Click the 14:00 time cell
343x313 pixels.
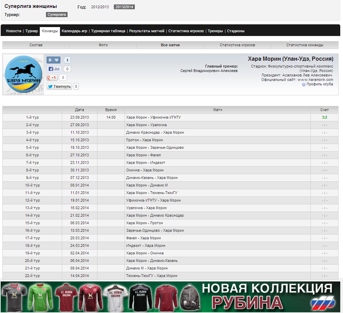pos(111,117)
